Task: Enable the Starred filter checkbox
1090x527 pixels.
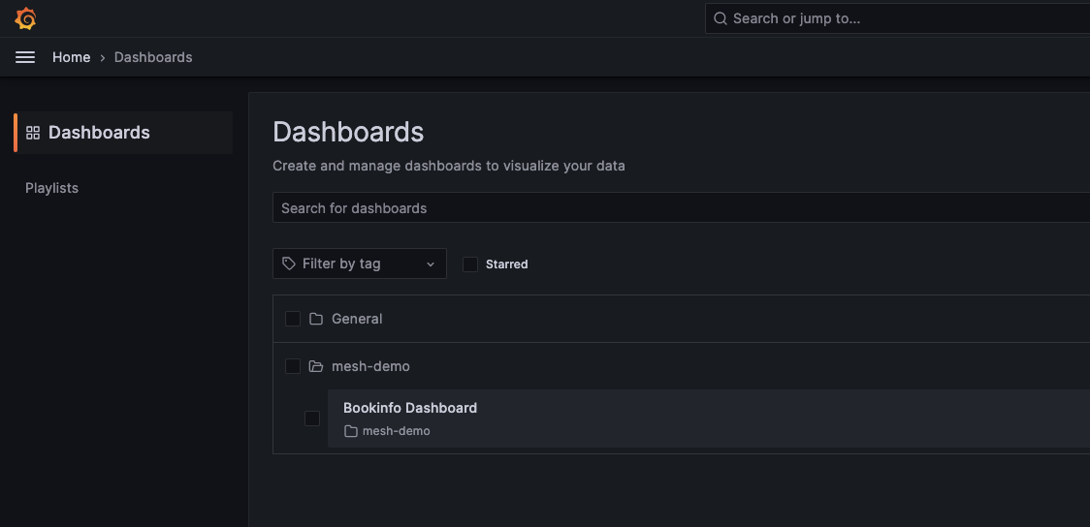Action: 470,263
